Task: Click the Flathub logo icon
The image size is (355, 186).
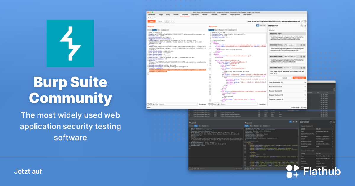Action: point(293,171)
